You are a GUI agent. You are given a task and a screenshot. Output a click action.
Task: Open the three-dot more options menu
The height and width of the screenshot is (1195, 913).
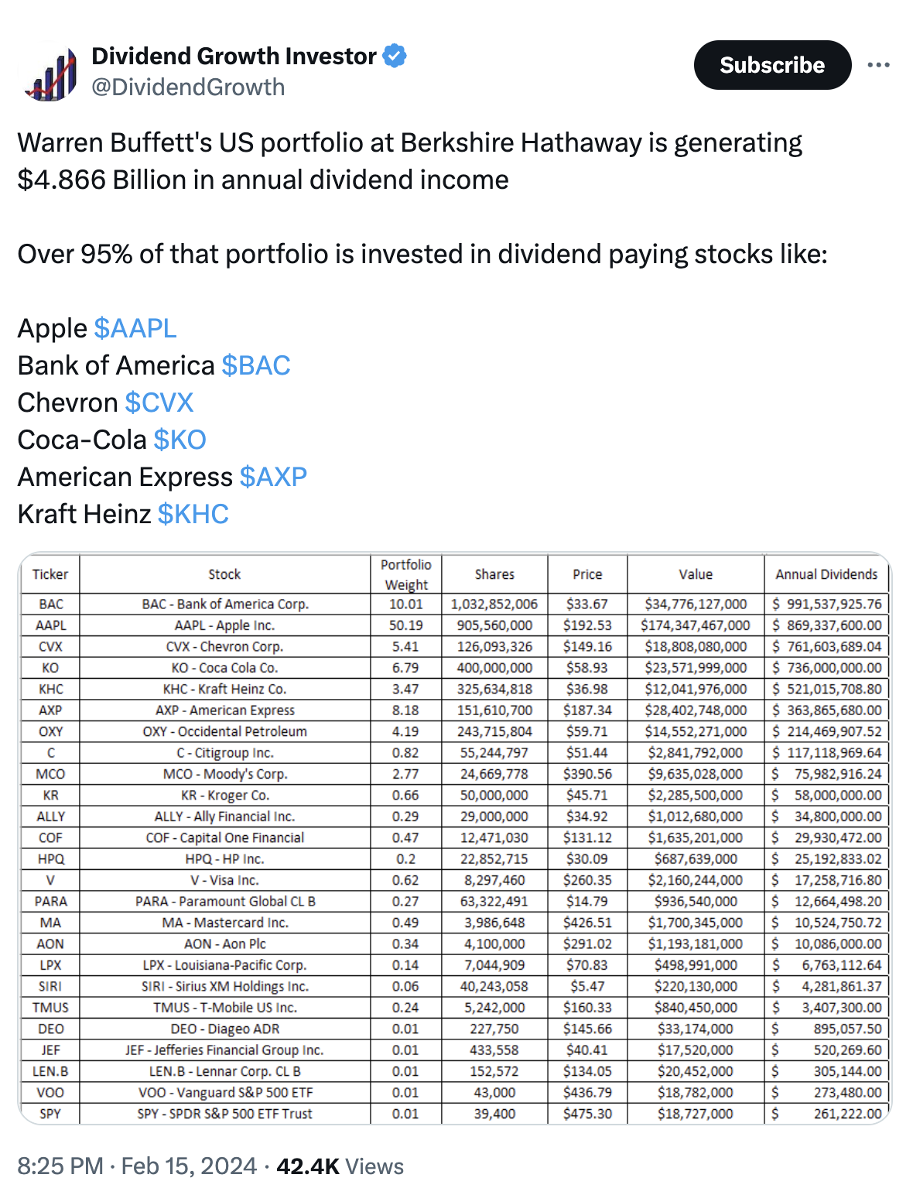coord(878,65)
